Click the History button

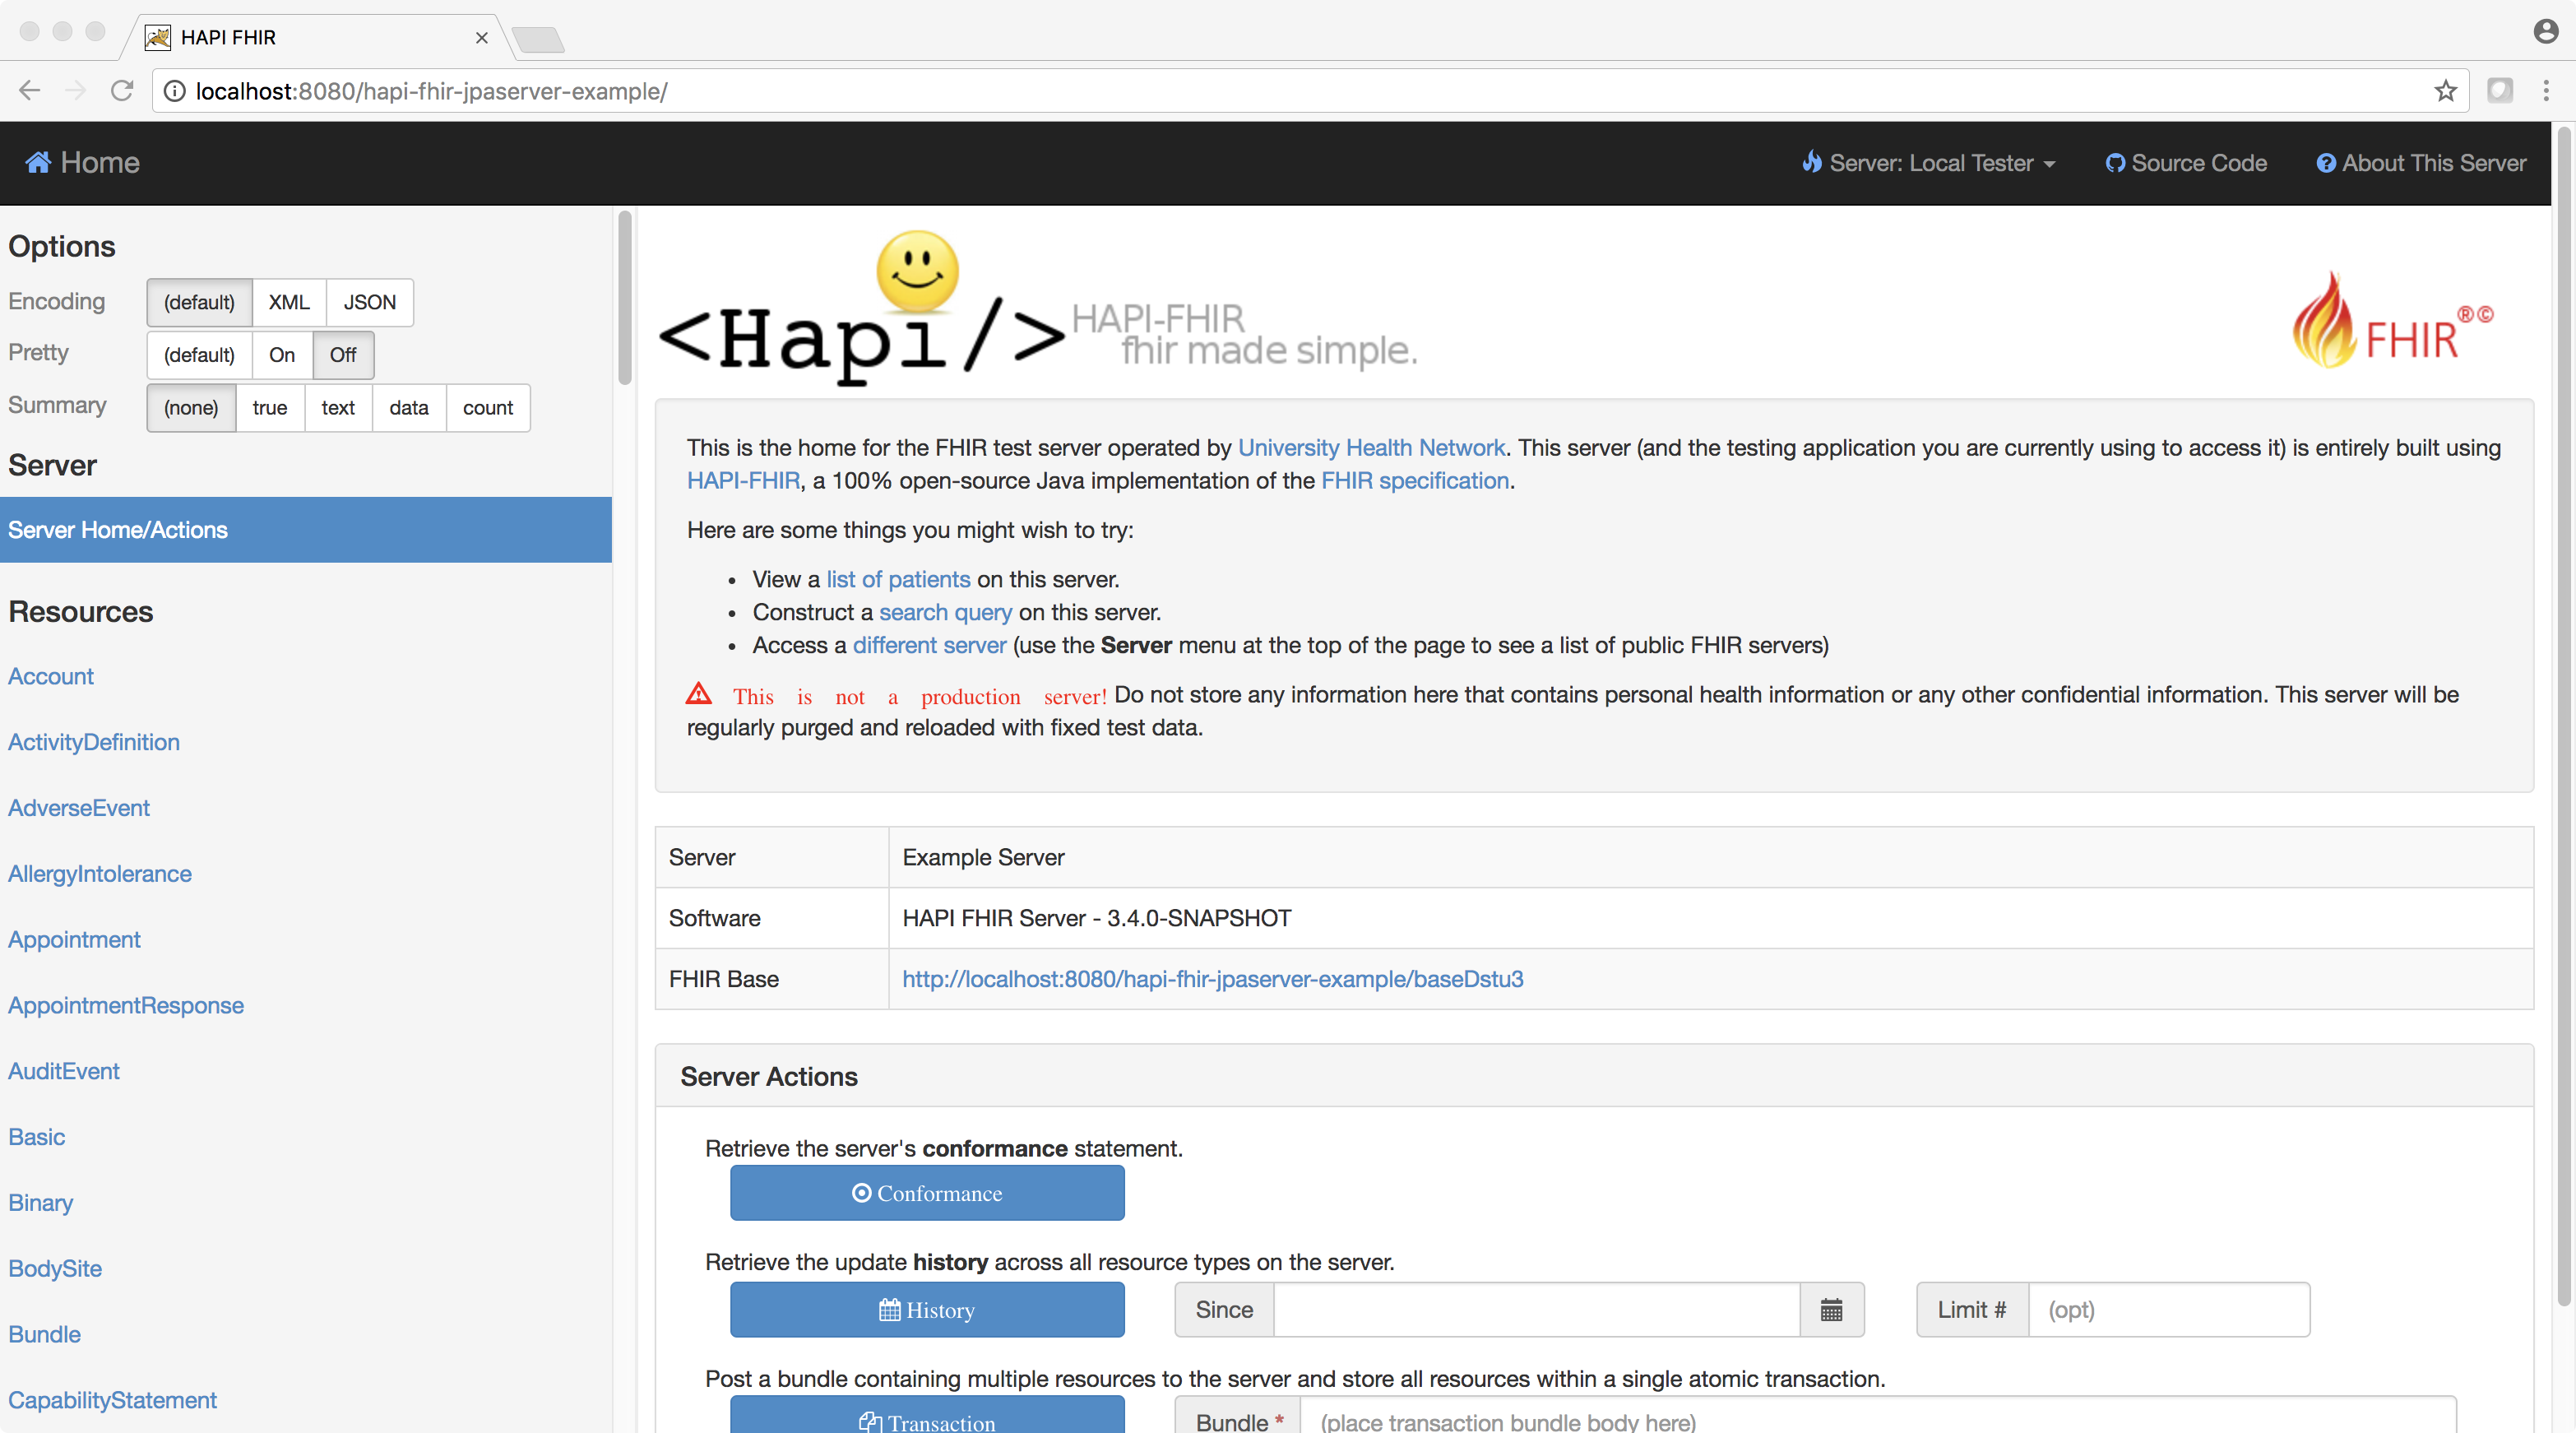click(x=927, y=1310)
